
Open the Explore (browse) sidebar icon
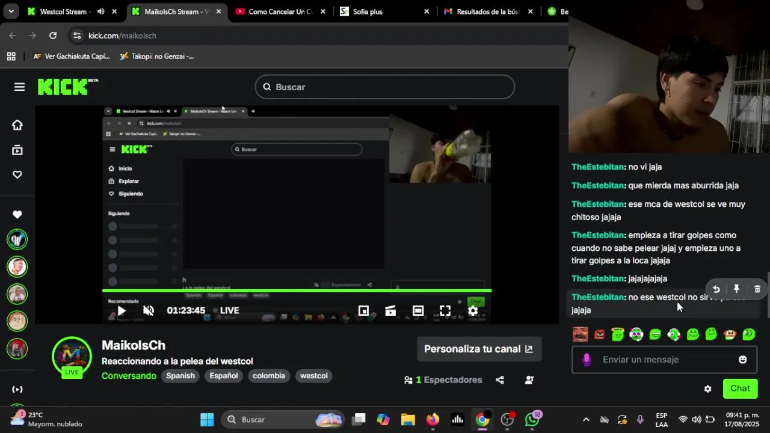click(x=17, y=150)
